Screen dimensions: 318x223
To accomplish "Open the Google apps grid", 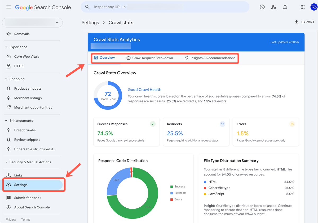I will click(x=303, y=7).
